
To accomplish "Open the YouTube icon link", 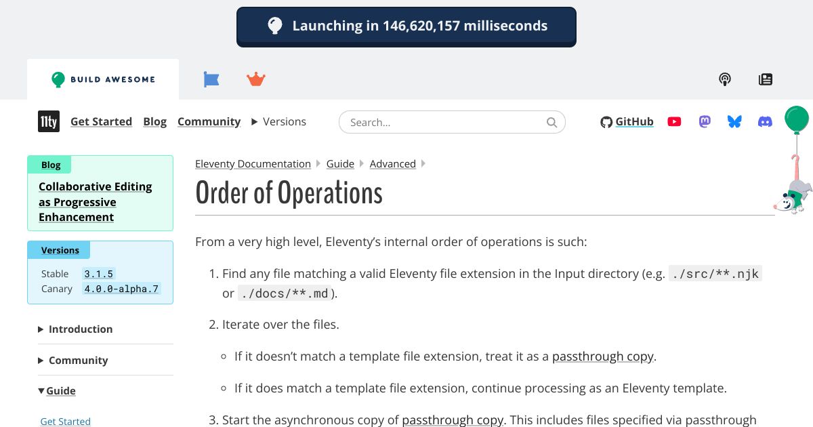I will tap(674, 122).
